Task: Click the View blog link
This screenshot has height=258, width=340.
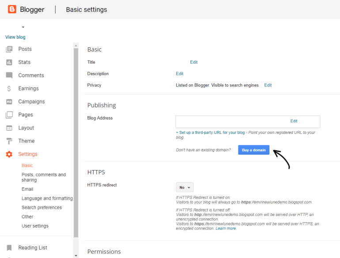Action: (15, 37)
